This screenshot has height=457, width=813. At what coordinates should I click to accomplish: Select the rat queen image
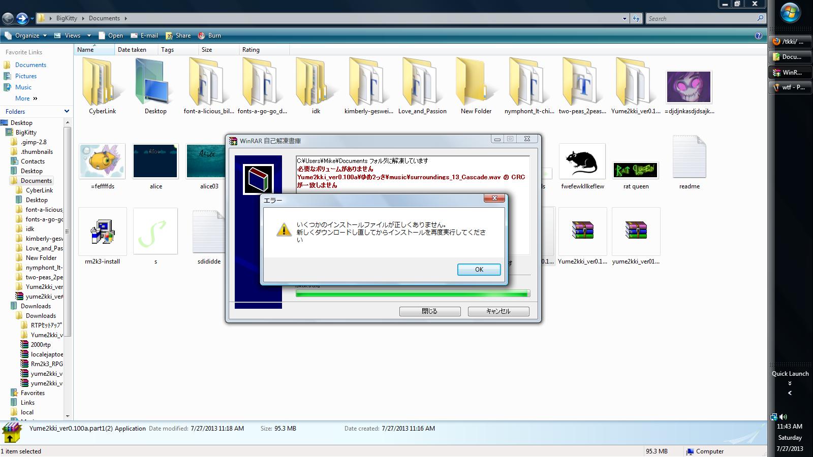point(636,170)
